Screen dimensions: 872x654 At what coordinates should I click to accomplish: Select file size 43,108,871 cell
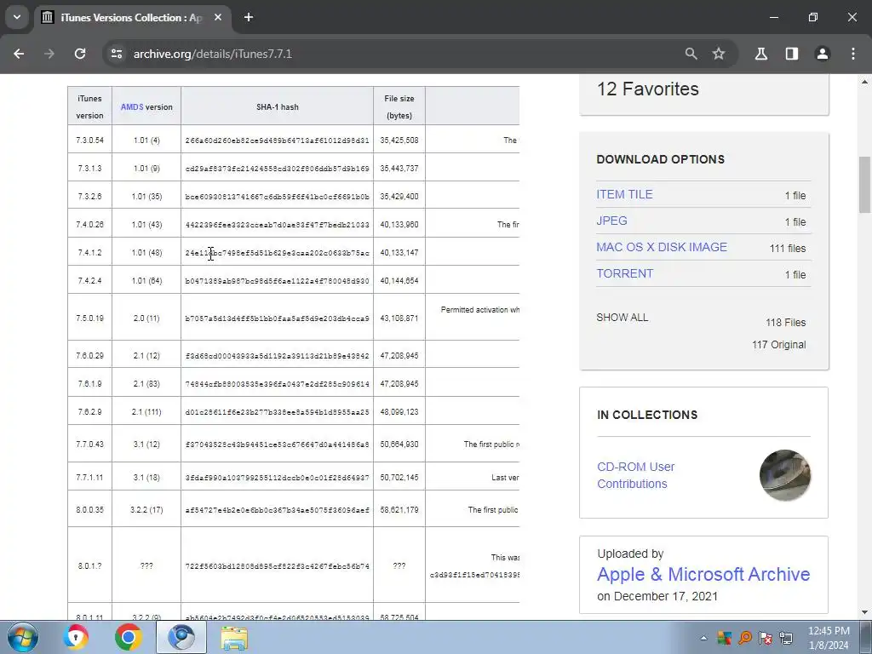click(x=399, y=318)
